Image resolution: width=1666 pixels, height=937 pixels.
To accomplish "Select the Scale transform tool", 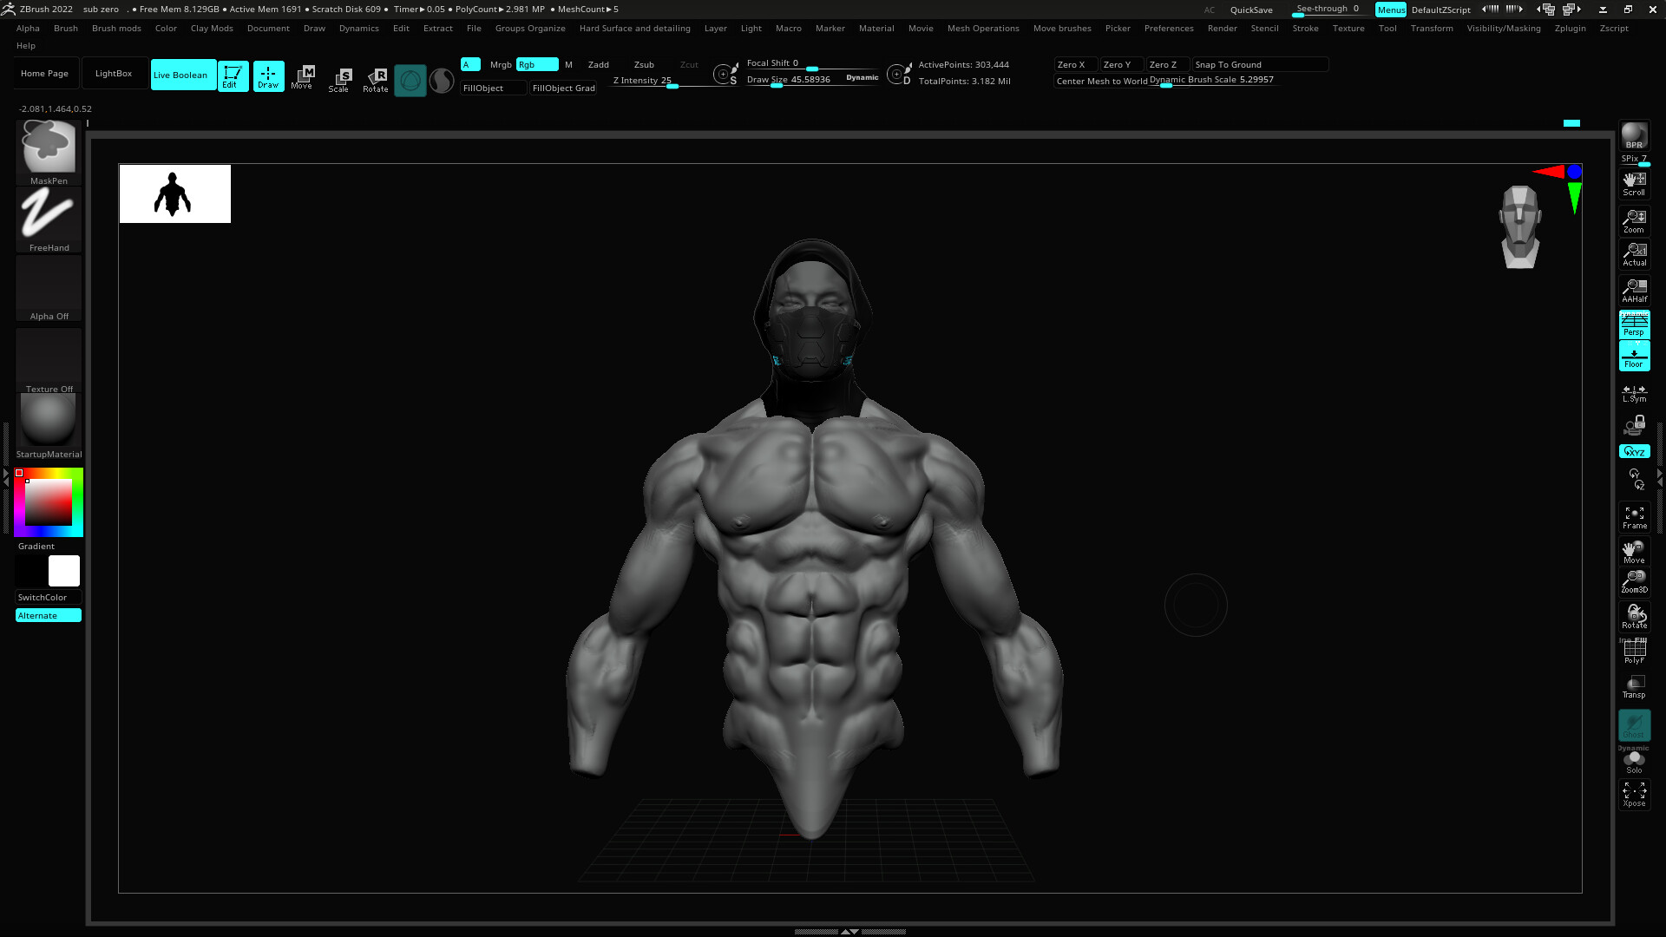I will click(338, 79).
